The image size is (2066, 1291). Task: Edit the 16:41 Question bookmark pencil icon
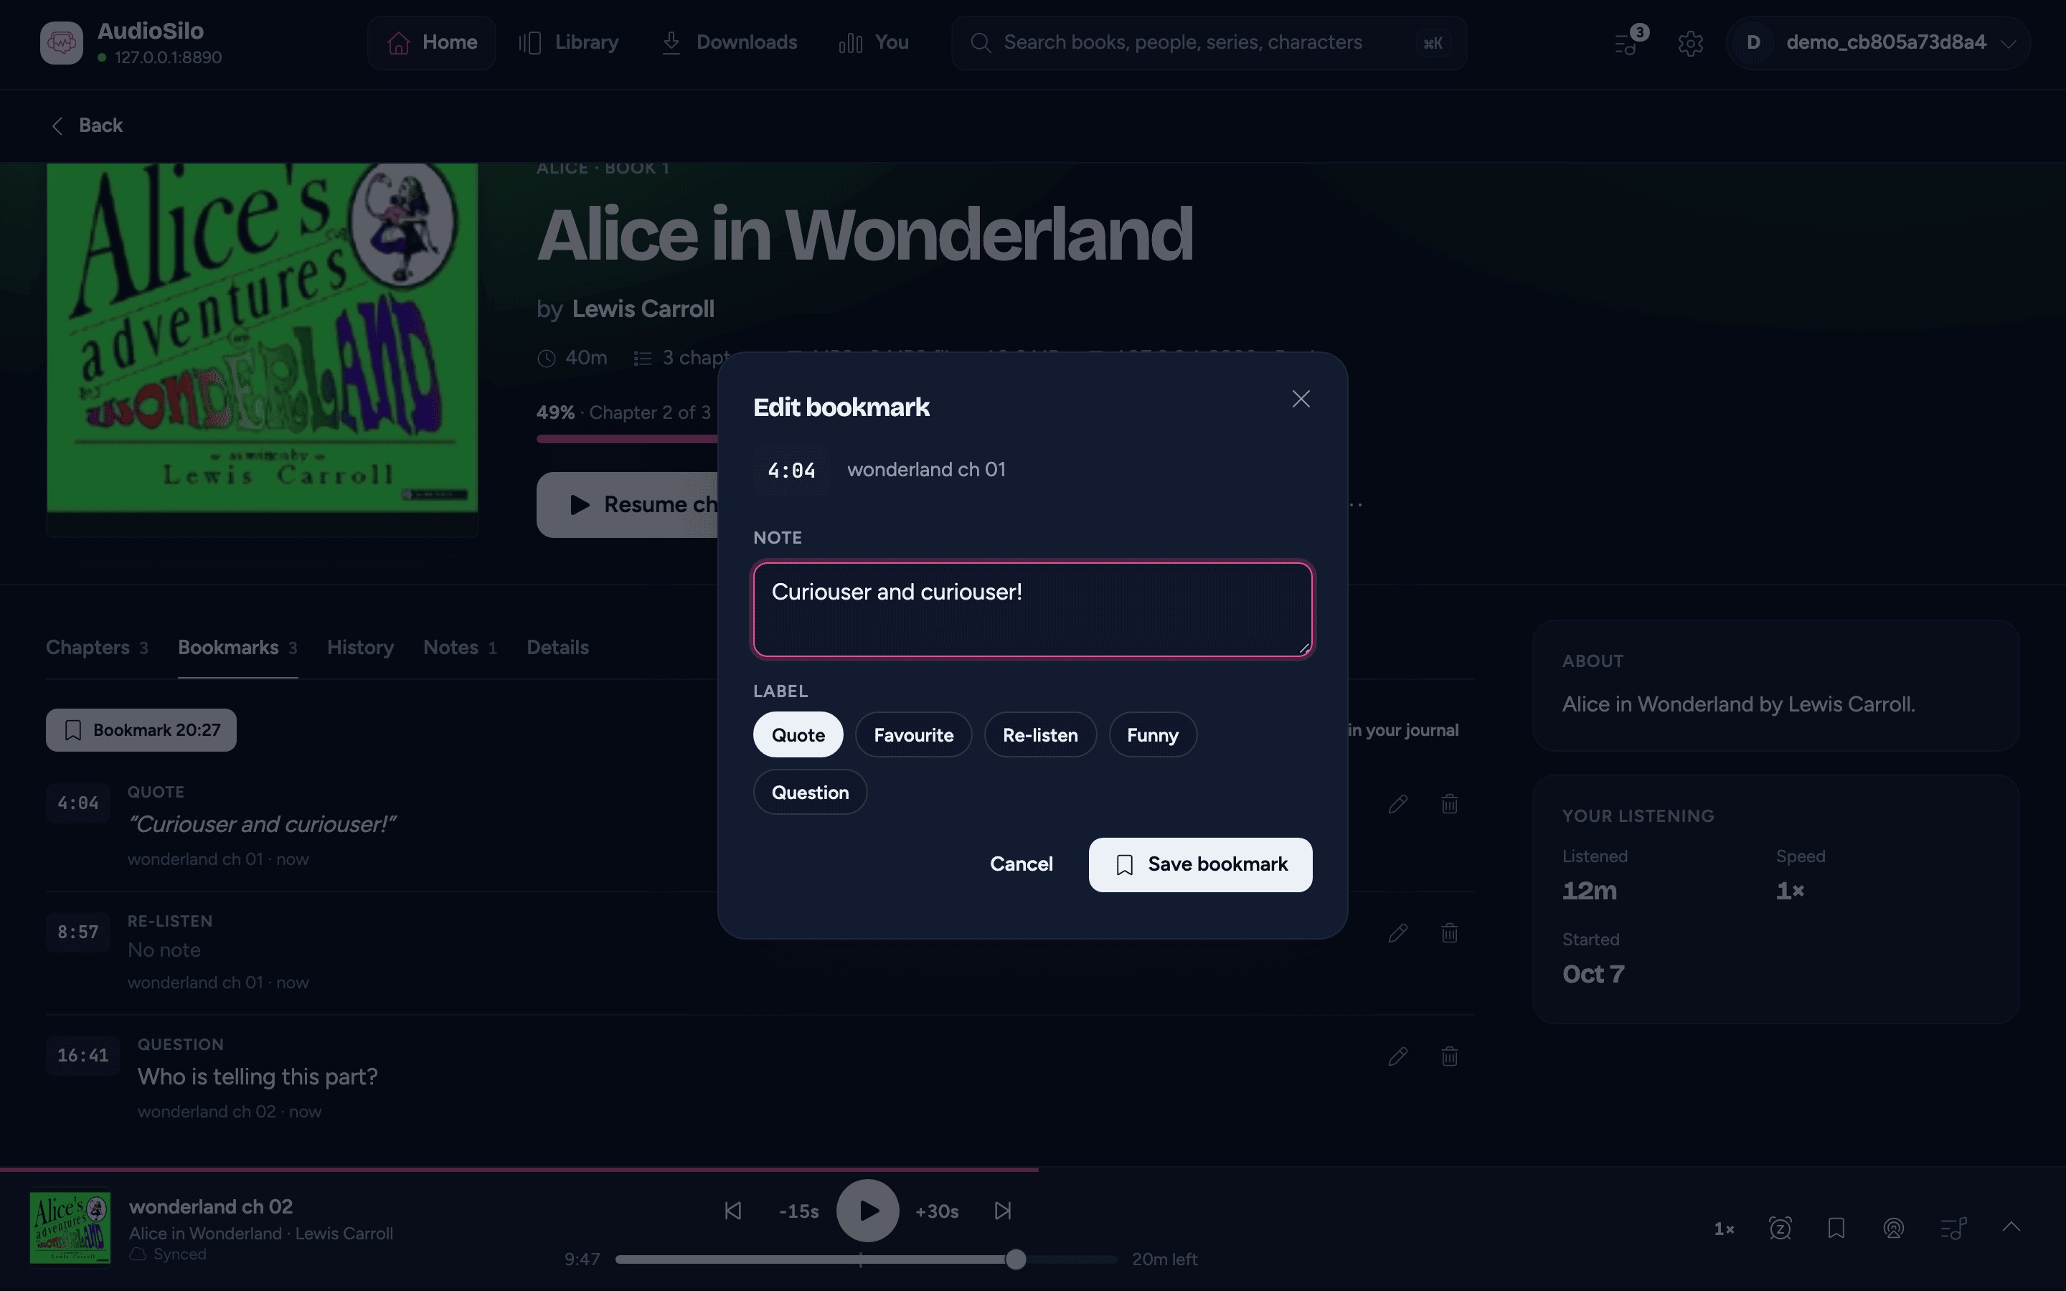[1397, 1056]
